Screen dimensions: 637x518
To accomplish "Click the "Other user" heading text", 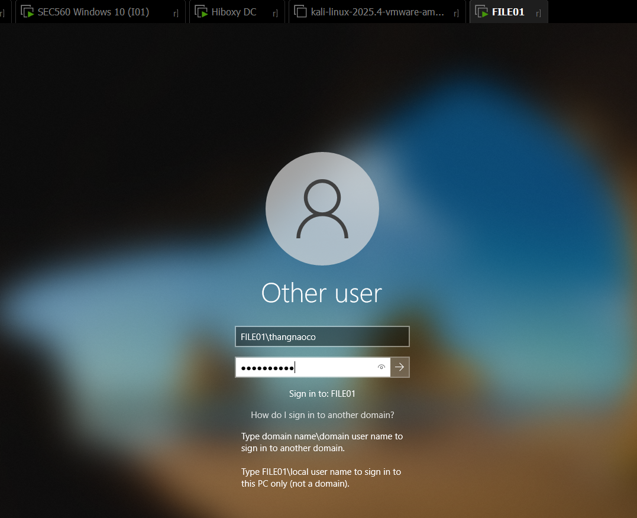I will click(322, 293).
